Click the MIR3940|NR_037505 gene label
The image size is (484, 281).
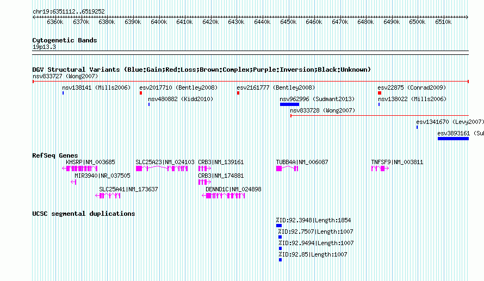(102, 176)
